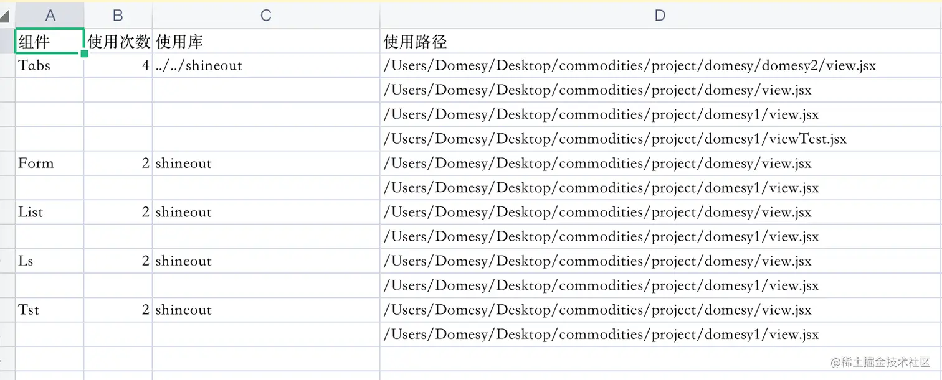Select shineout cell in the Ls row
The width and height of the screenshot is (942, 380).
tap(266, 261)
